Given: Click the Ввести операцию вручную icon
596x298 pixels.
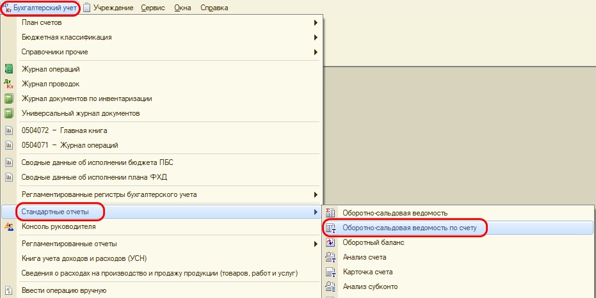Looking at the screenshot, I should pos(9,291).
